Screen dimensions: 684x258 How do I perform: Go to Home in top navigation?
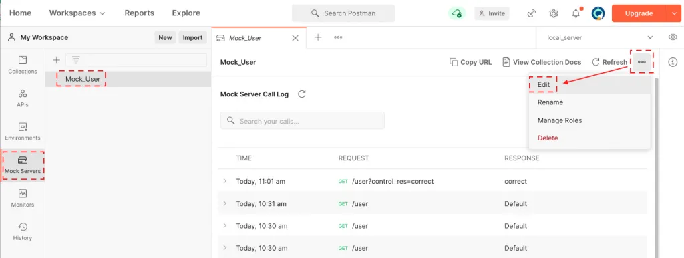20,13
